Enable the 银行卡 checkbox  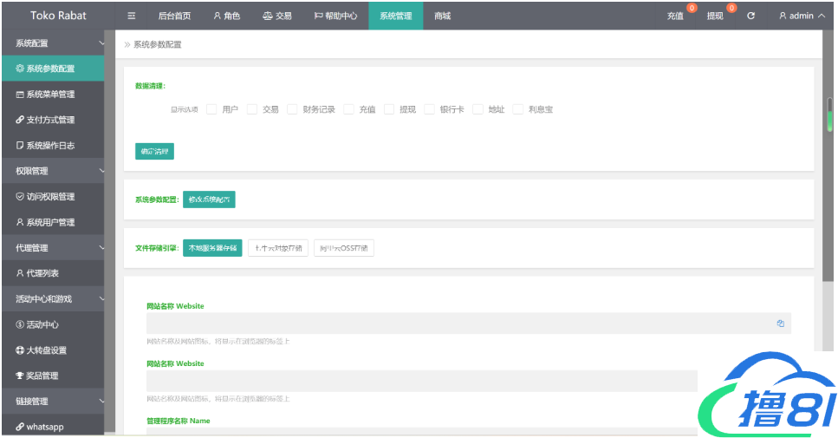pos(429,110)
